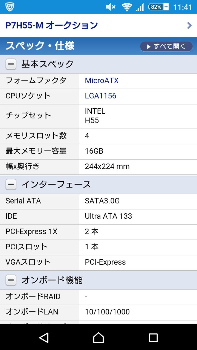The height and width of the screenshot is (350, 197).
Task: Open the P7H55-M オークション title link
Action: 52,25
